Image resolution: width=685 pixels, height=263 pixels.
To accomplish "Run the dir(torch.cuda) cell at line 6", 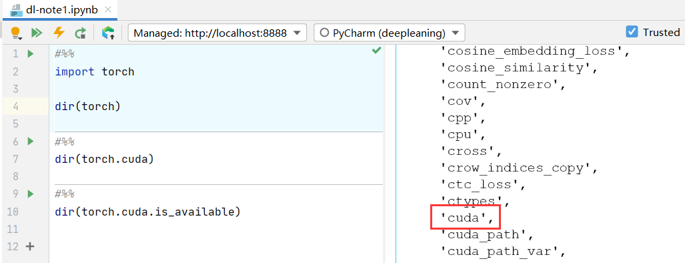I will coord(30,141).
